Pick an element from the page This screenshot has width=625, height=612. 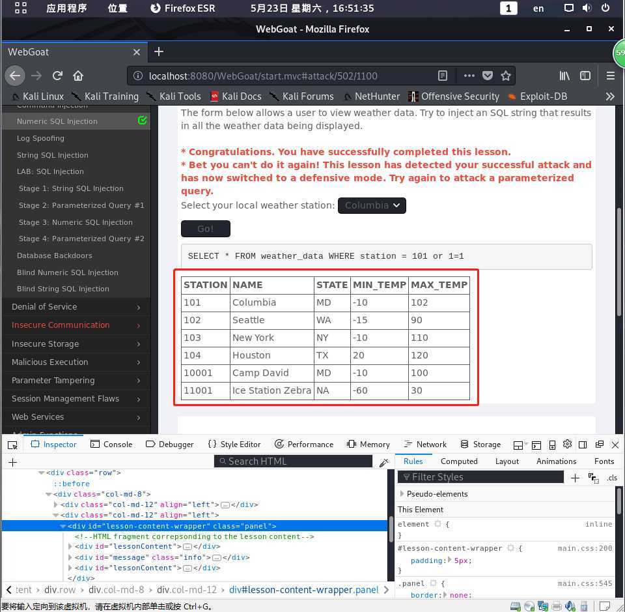(13, 445)
